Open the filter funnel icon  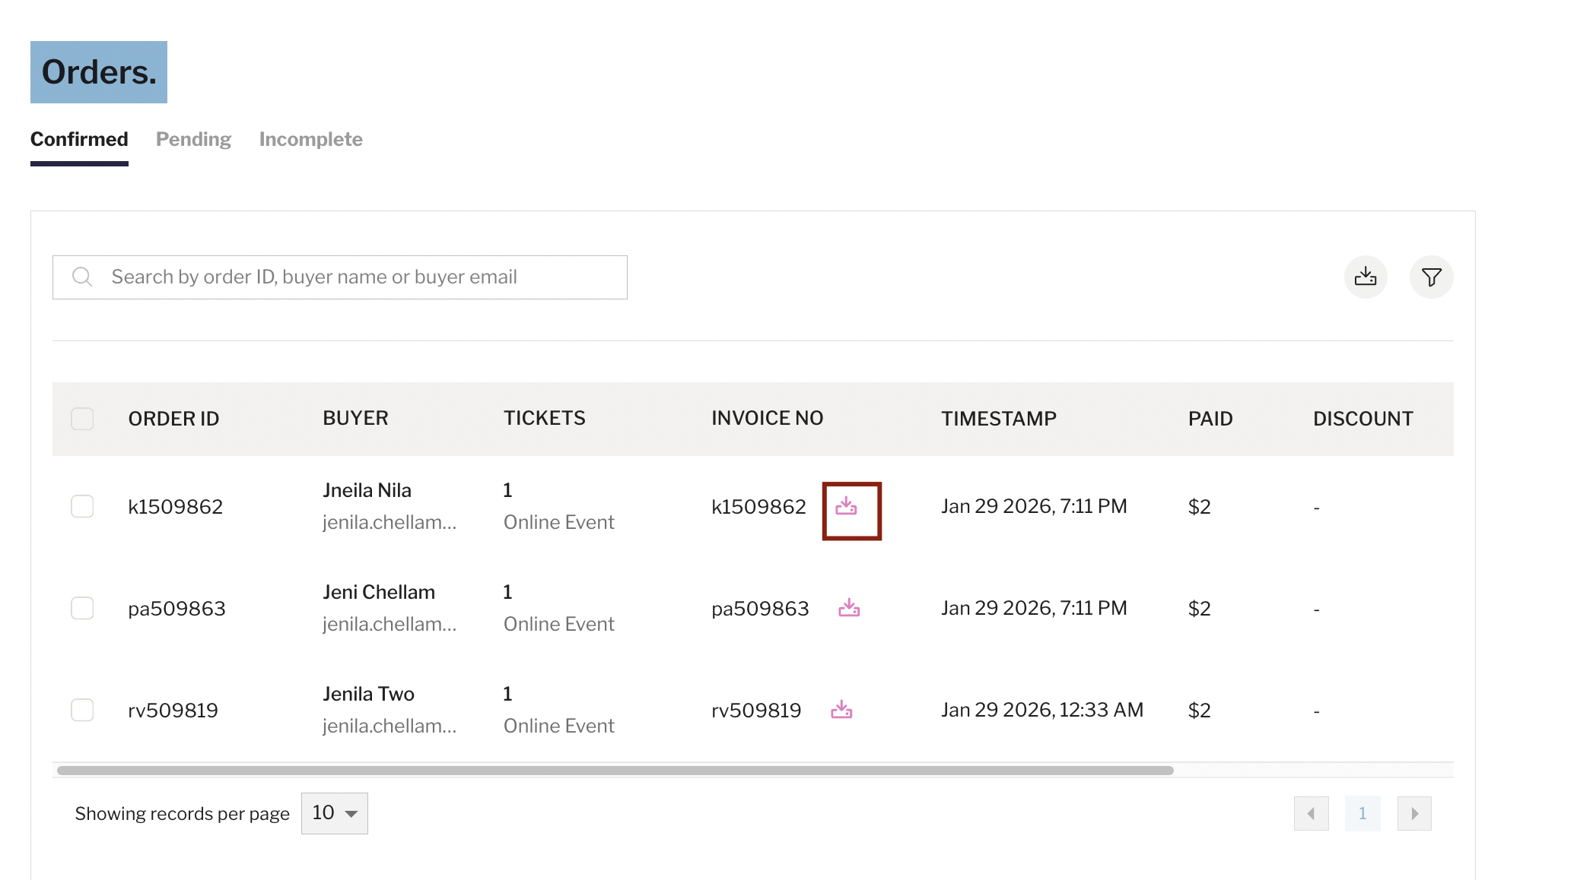[1431, 277]
